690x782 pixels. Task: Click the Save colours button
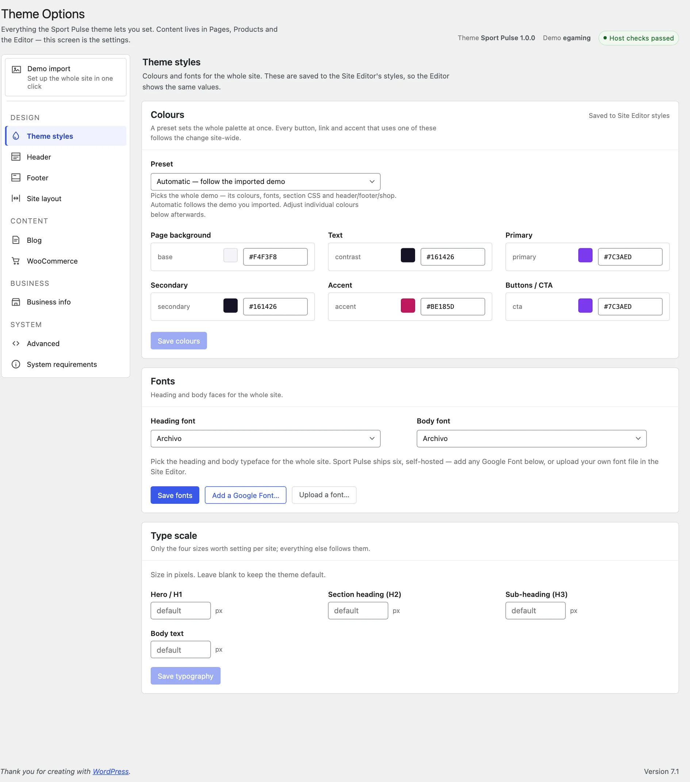179,341
